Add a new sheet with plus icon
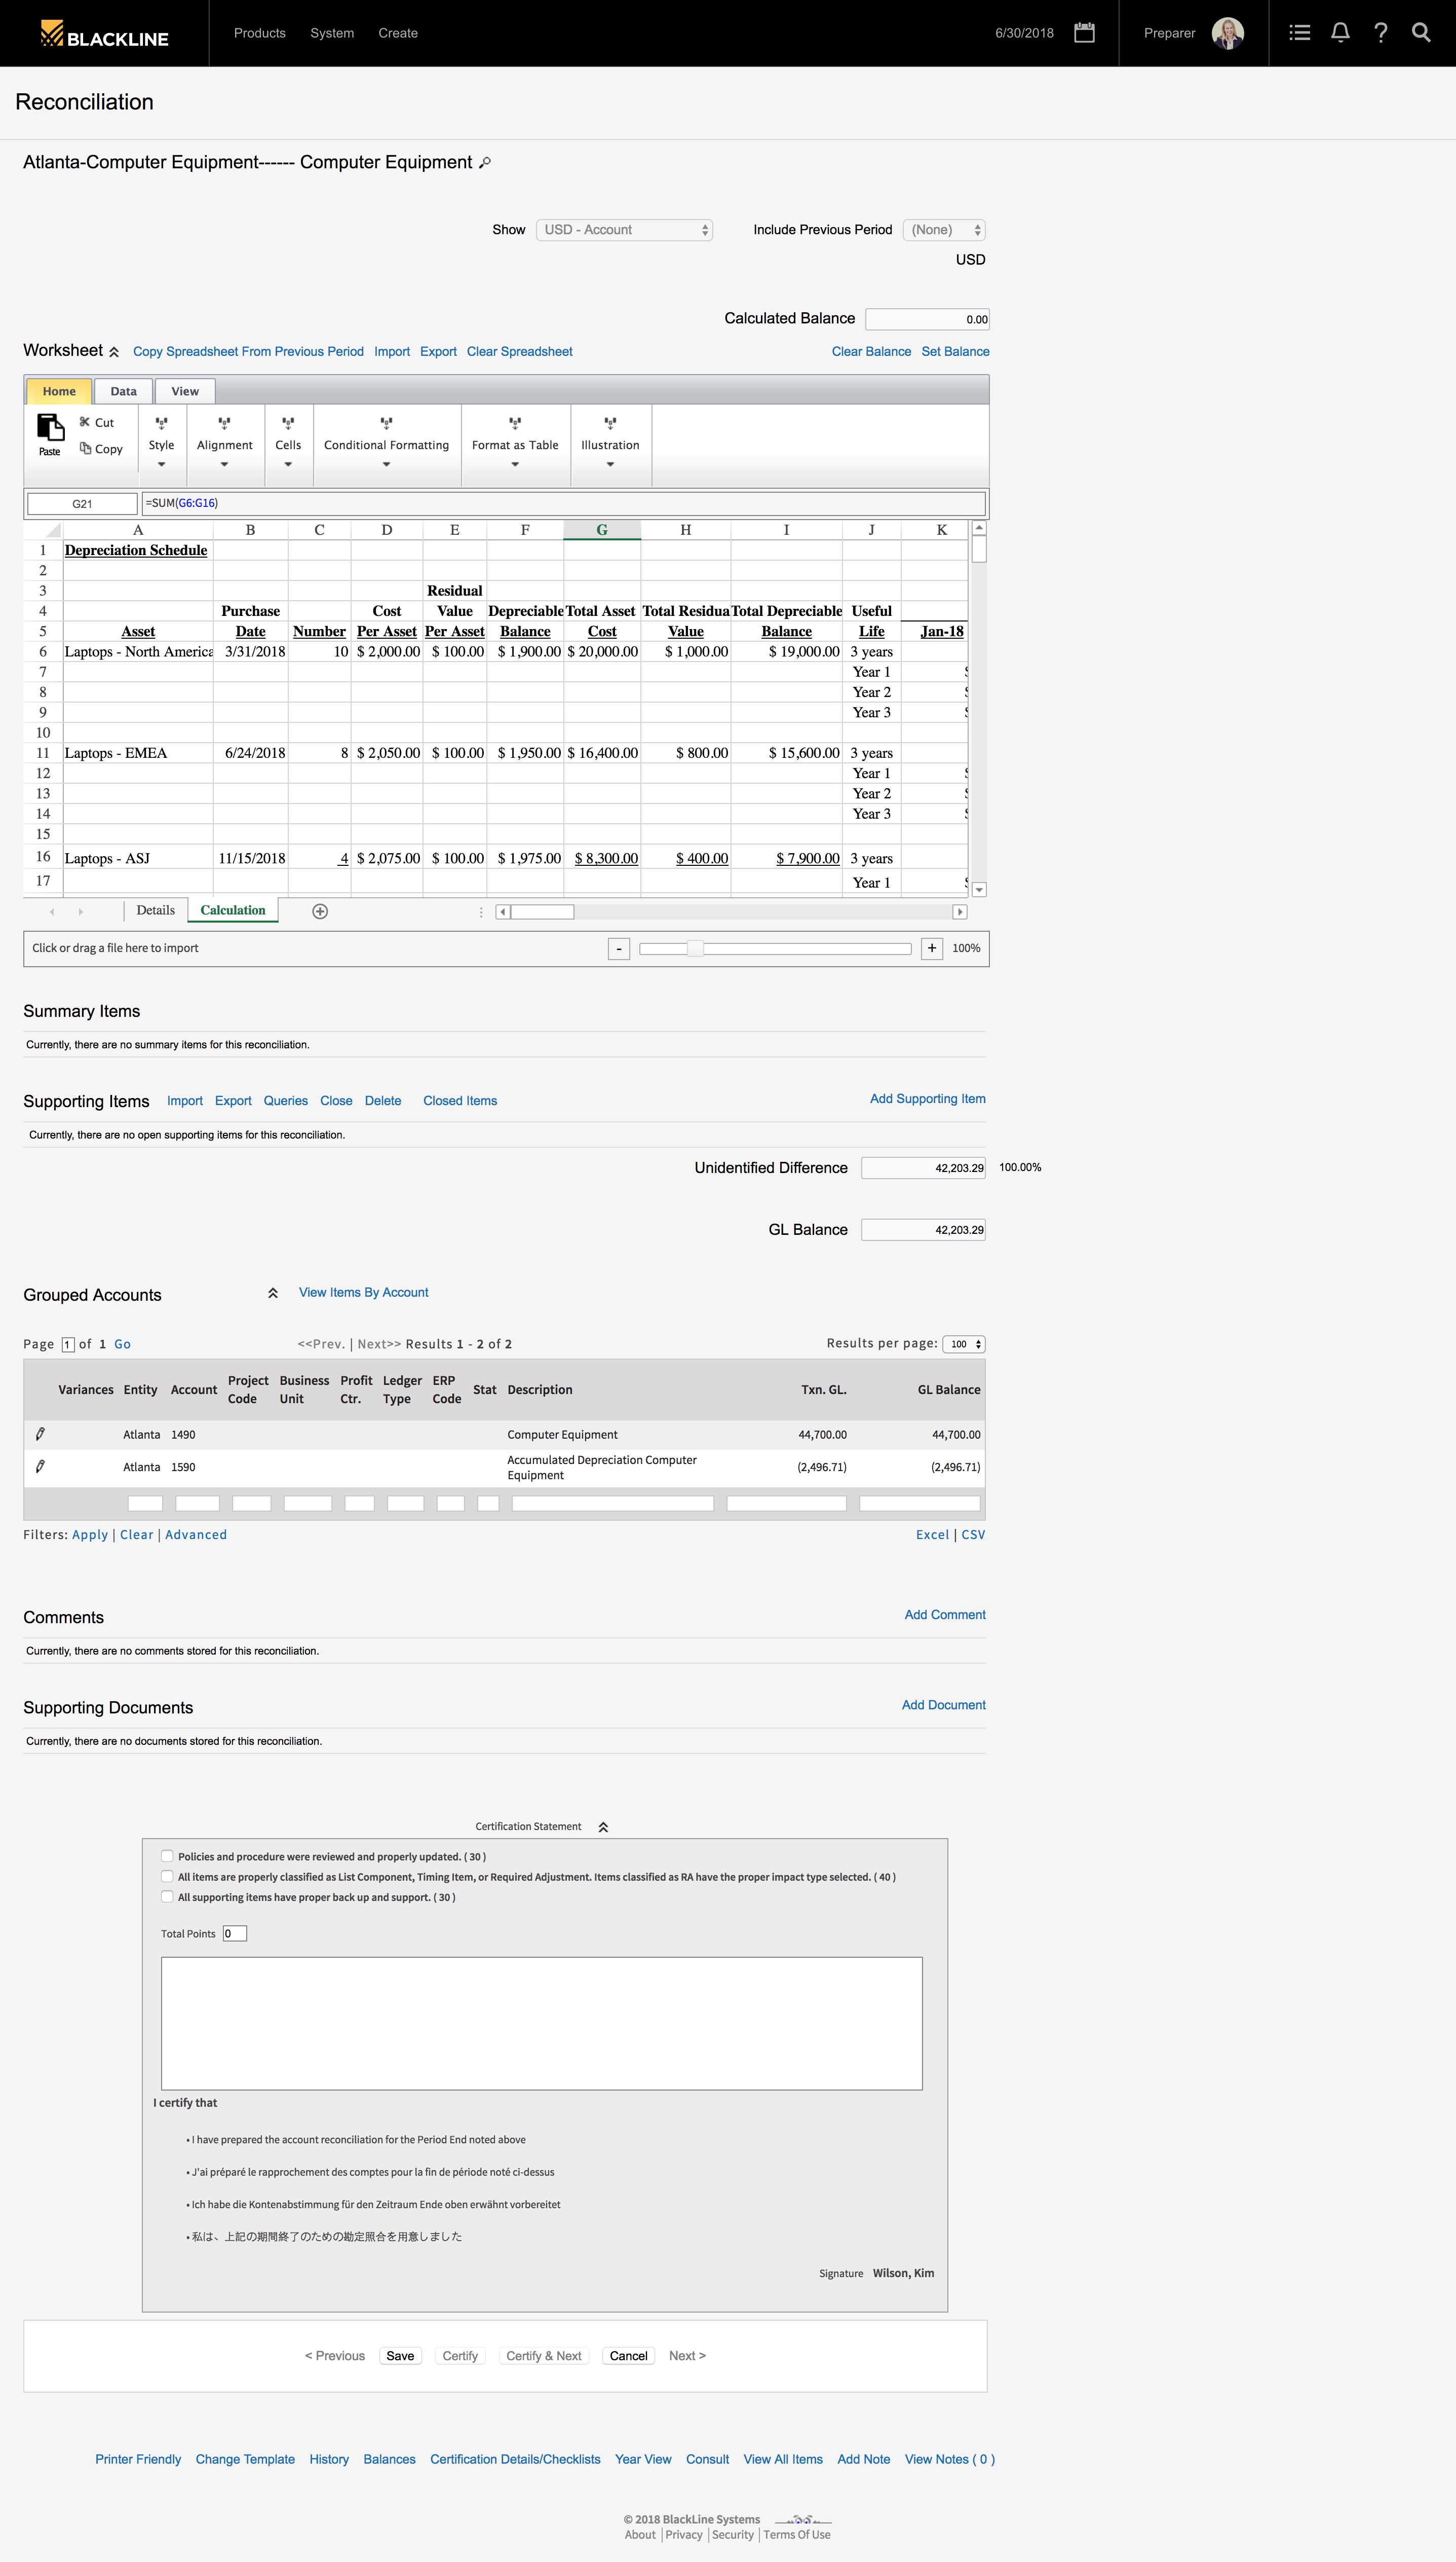 pos(320,911)
